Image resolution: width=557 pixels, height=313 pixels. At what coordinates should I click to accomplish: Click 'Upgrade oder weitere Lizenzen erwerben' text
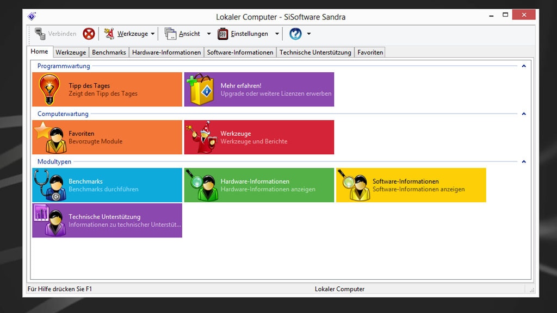click(276, 93)
